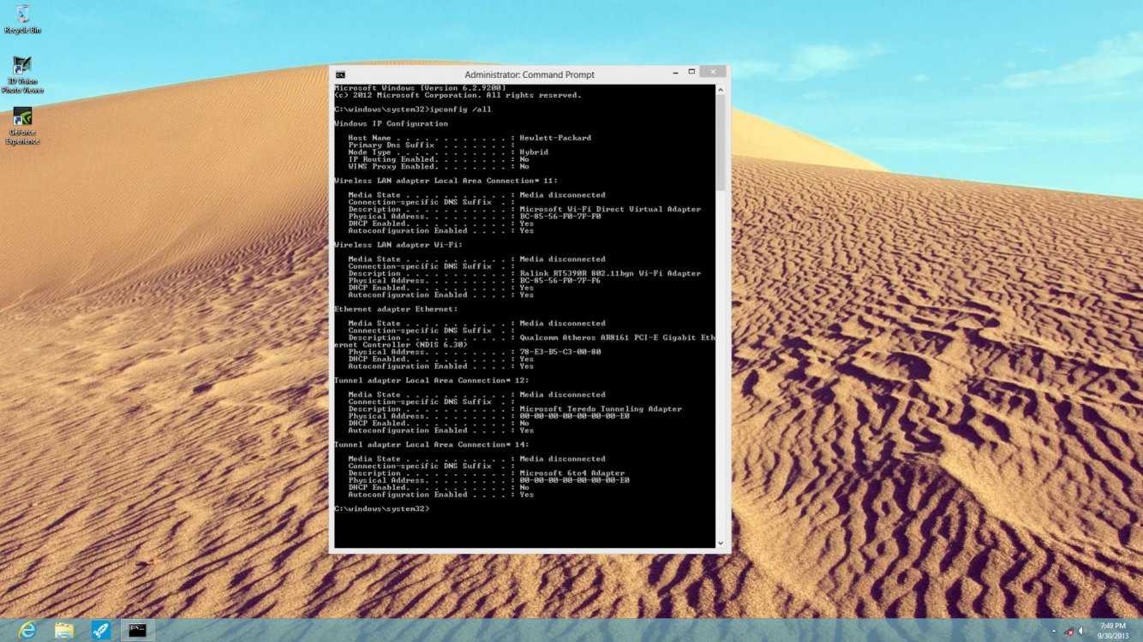Screen dimensions: 1143x642
Task: Click the 'Hewlett-Packard' host name value
Action: click(x=555, y=138)
